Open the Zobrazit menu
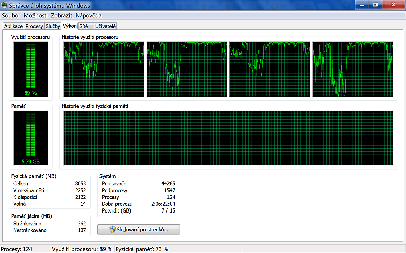This screenshot has height=253, width=406. [61, 15]
